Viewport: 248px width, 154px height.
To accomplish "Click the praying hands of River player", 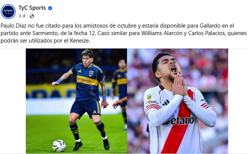I will click(x=179, y=85).
